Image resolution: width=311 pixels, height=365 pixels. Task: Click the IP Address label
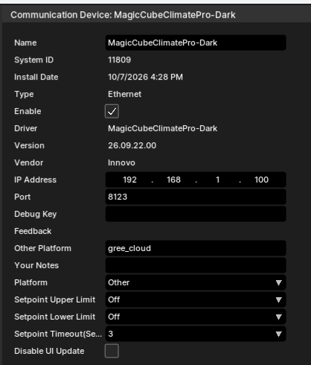pyautogui.click(x=35, y=180)
